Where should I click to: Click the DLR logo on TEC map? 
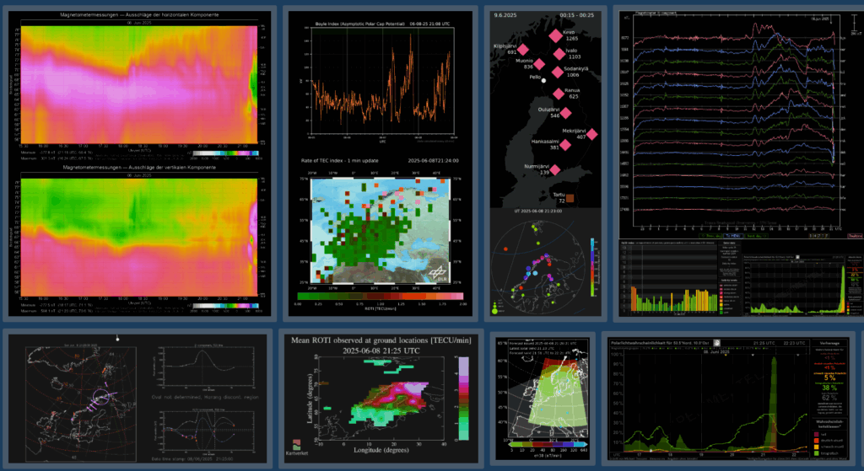(438, 274)
